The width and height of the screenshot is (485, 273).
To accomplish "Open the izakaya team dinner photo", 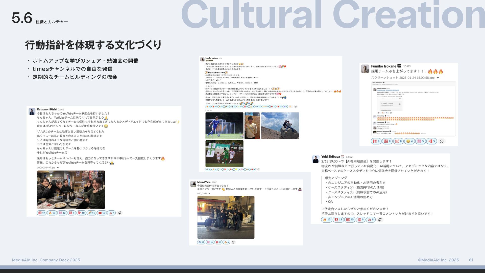I will (x=71, y=190).
